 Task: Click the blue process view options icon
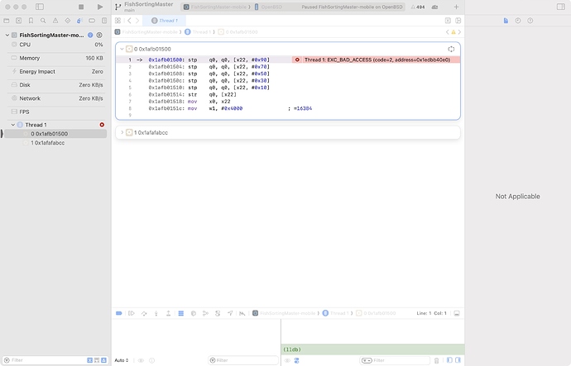[90, 35]
